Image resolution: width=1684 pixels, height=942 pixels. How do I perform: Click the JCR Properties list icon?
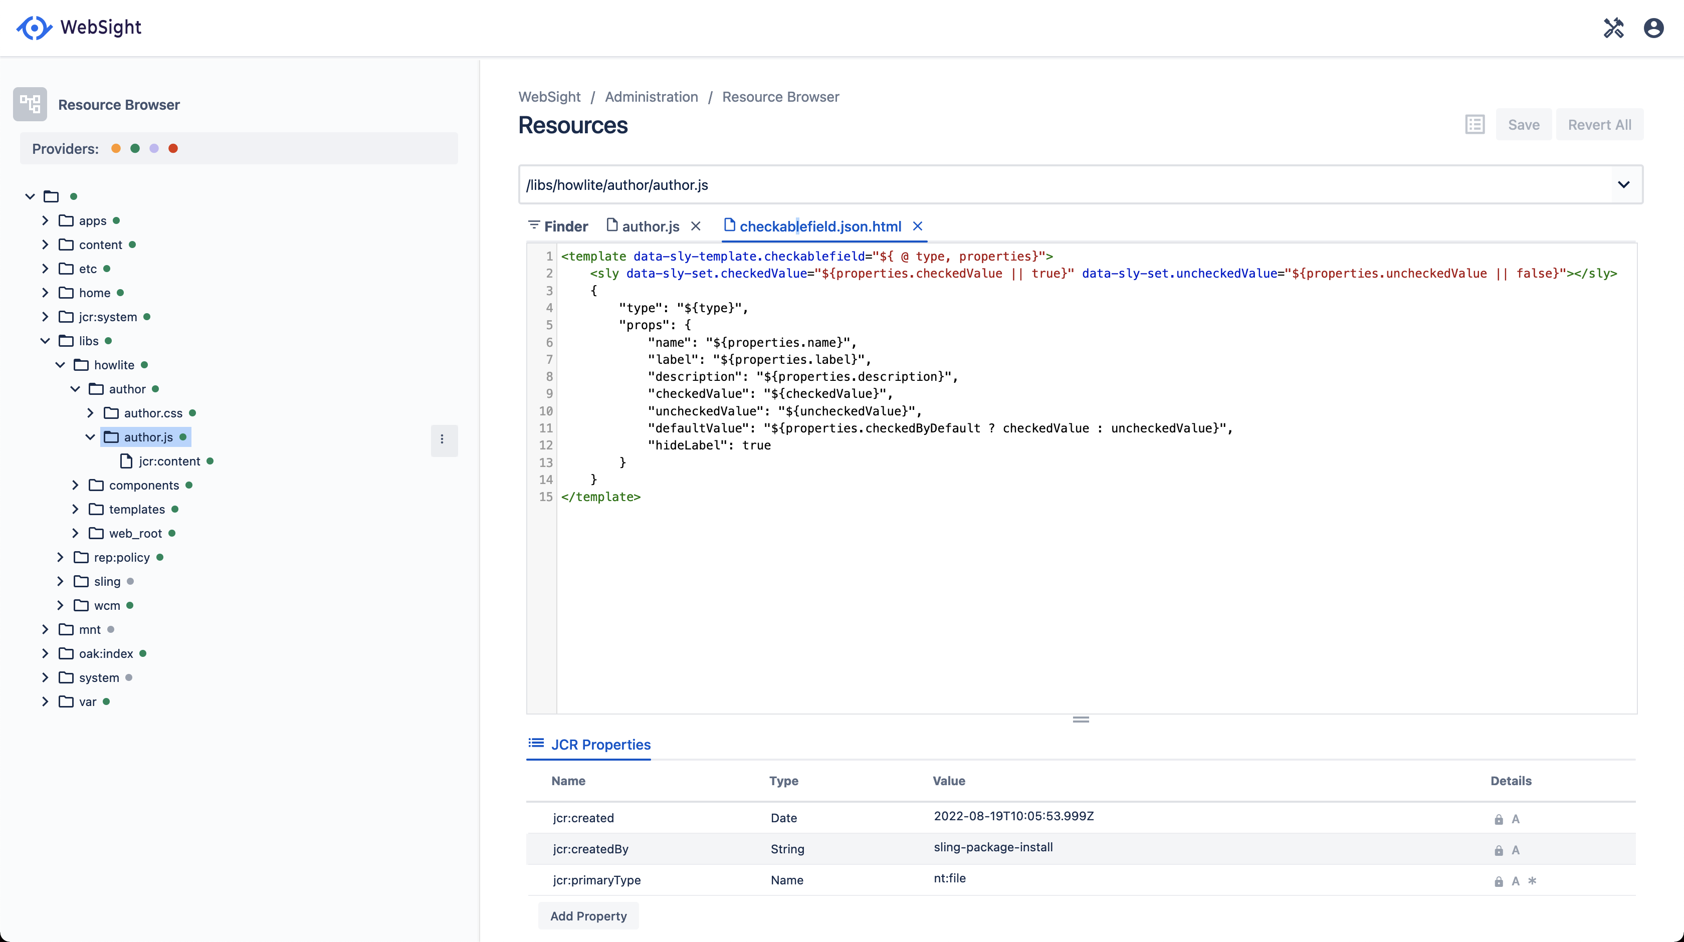pyautogui.click(x=536, y=743)
